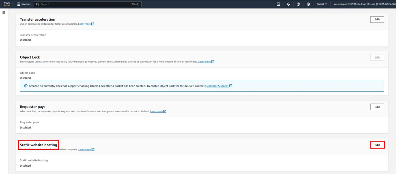The width and height of the screenshot is (396, 174).
Task: Click the Transfer acceleration heading
Action: click(38, 20)
